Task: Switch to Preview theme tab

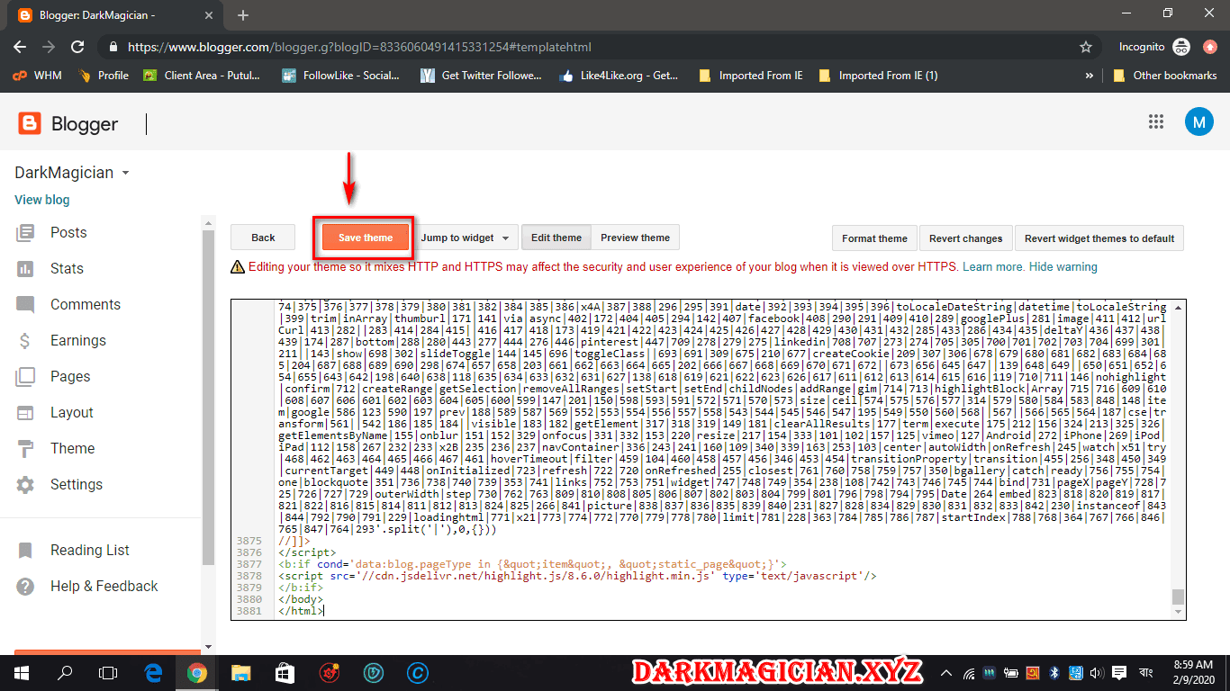Action: coord(635,238)
